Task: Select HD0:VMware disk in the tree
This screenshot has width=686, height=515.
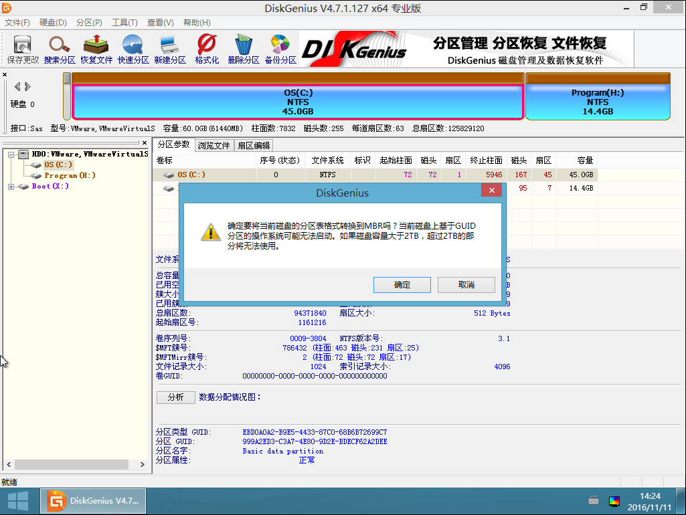Action: pos(90,154)
